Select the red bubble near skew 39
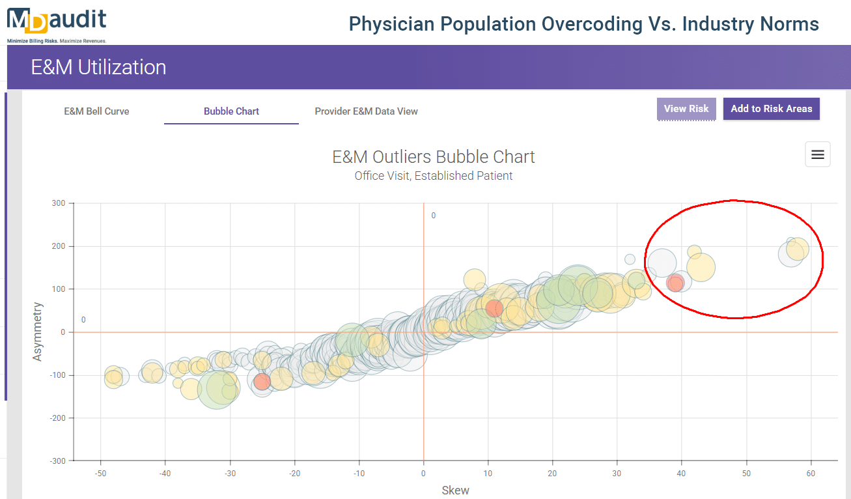The width and height of the screenshot is (851, 499). point(675,283)
